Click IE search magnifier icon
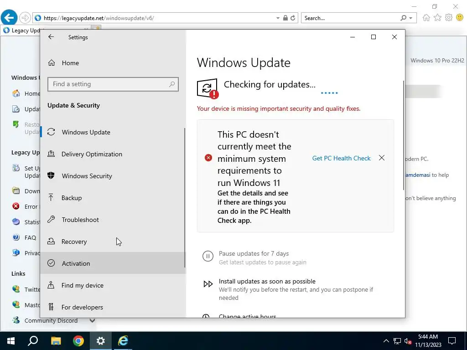Screen dimensions: 467x350 click(404, 18)
